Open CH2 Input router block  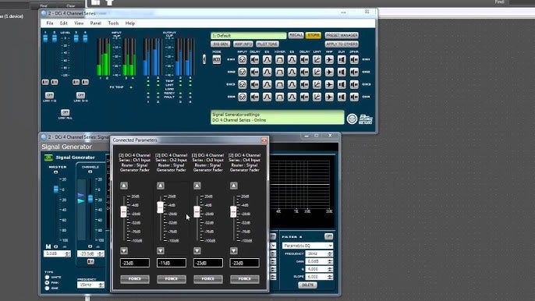point(243,72)
